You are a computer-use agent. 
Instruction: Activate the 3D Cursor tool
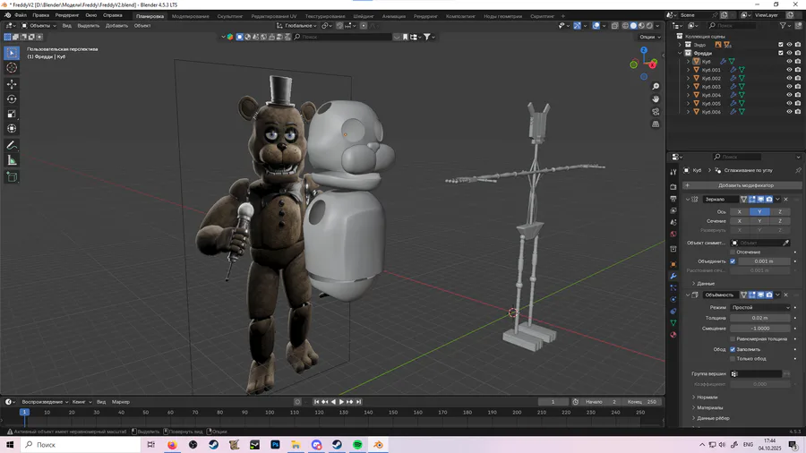point(12,68)
